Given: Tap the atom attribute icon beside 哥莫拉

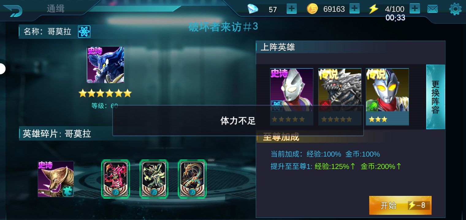Looking at the screenshot, I should 84,31.
